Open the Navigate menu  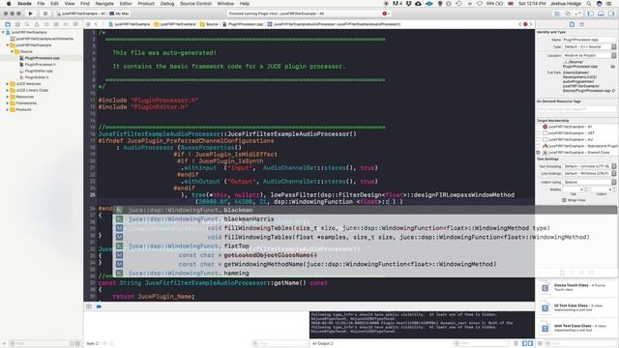[104, 4]
